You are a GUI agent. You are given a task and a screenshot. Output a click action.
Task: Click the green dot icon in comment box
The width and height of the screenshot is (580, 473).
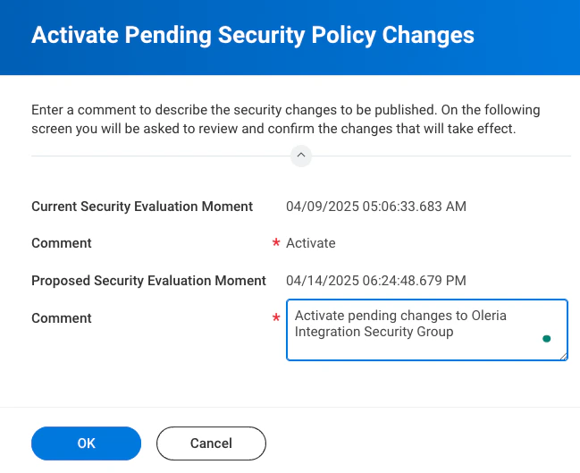547,339
